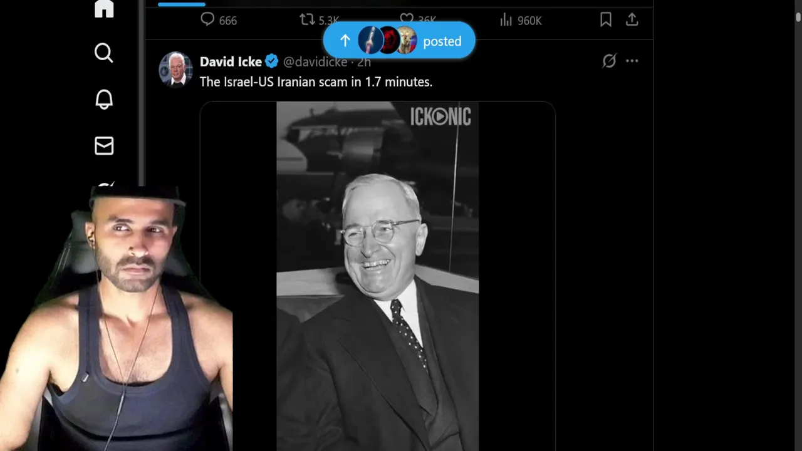Click the blue new posts pill
The height and width of the screenshot is (451, 802).
[x=399, y=41]
